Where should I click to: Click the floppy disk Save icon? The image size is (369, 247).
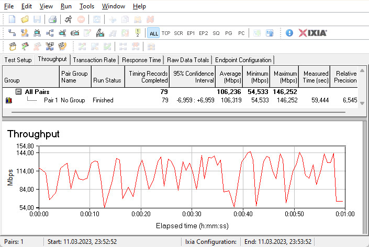(x=37, y=19)
